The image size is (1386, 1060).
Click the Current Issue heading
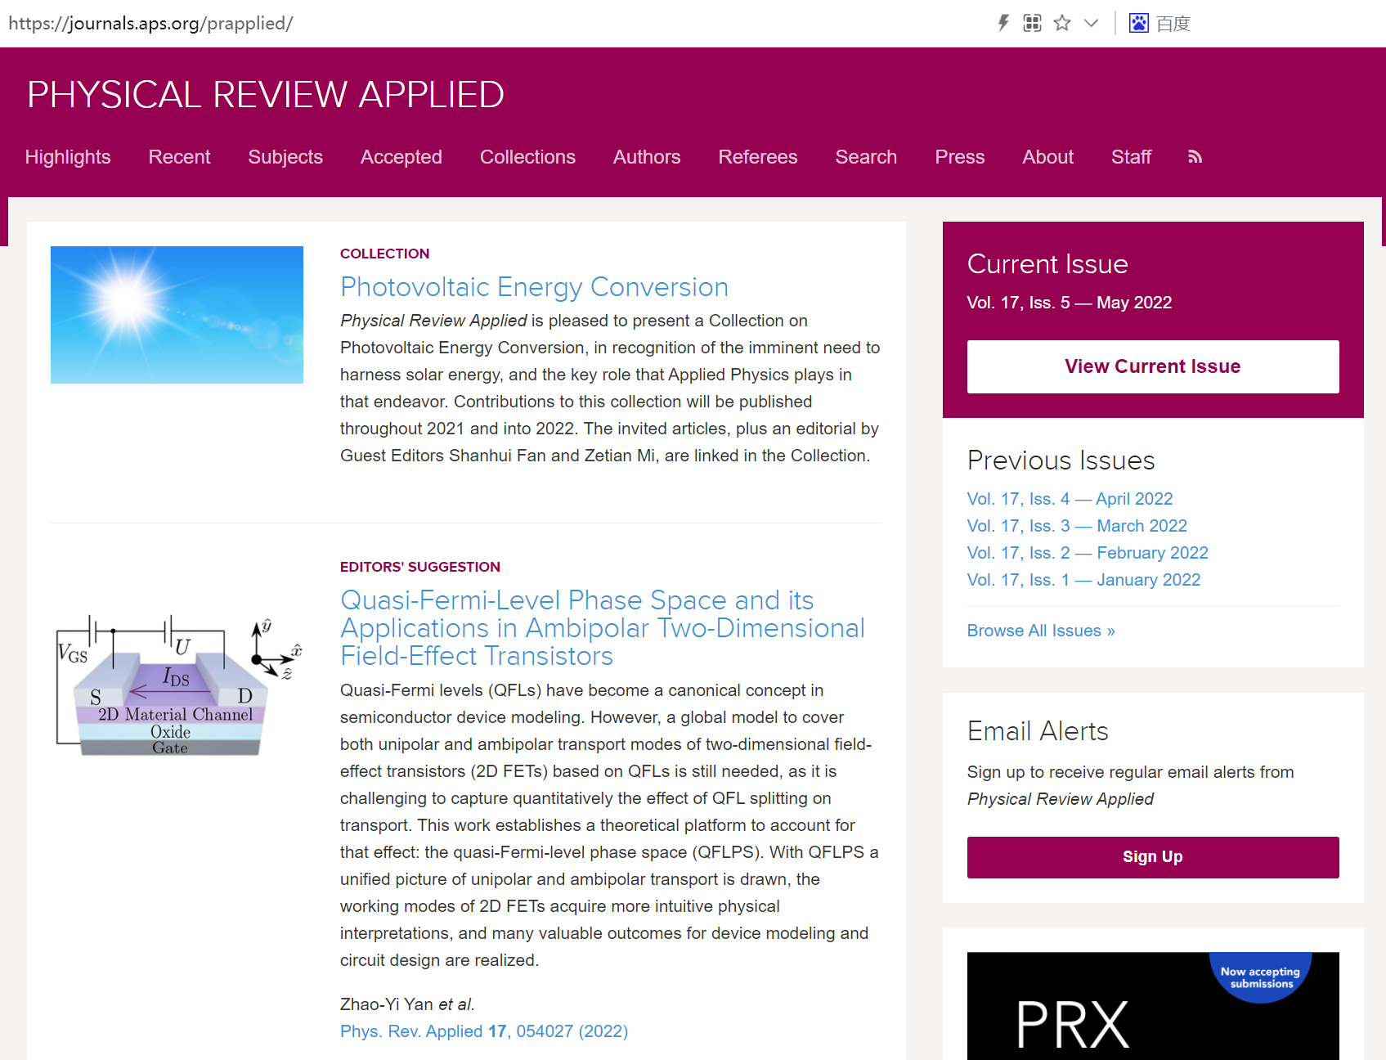[x=1047, y=264]
